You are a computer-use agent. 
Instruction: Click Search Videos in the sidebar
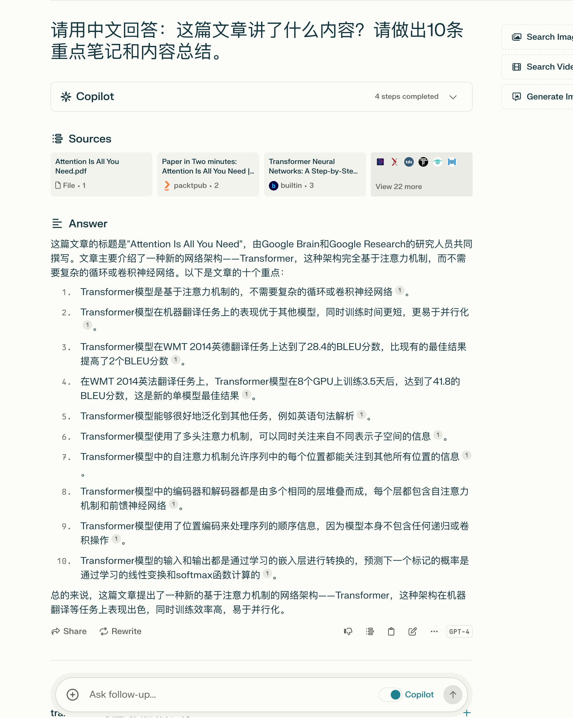pos(537,67)
